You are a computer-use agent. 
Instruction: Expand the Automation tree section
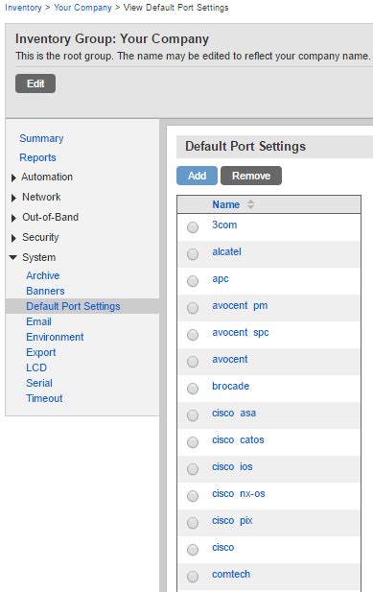[13, 178]
